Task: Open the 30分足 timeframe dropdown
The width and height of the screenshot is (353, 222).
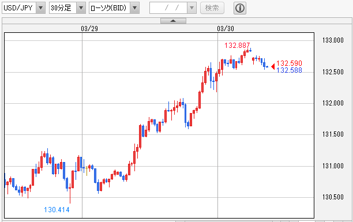Action: [x=81, y=8]
